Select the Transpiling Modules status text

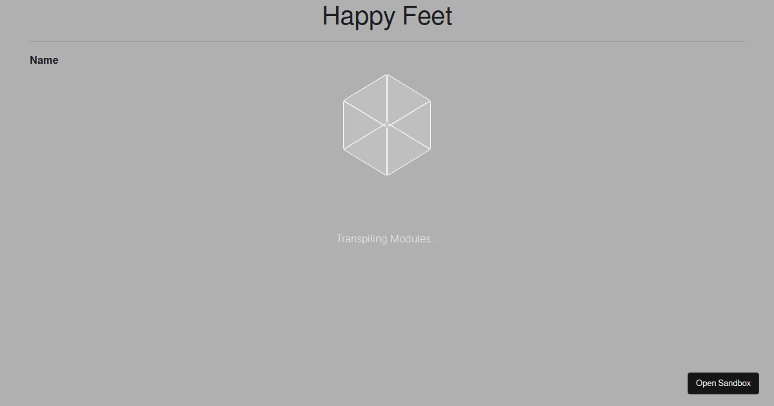pos(386,238)
